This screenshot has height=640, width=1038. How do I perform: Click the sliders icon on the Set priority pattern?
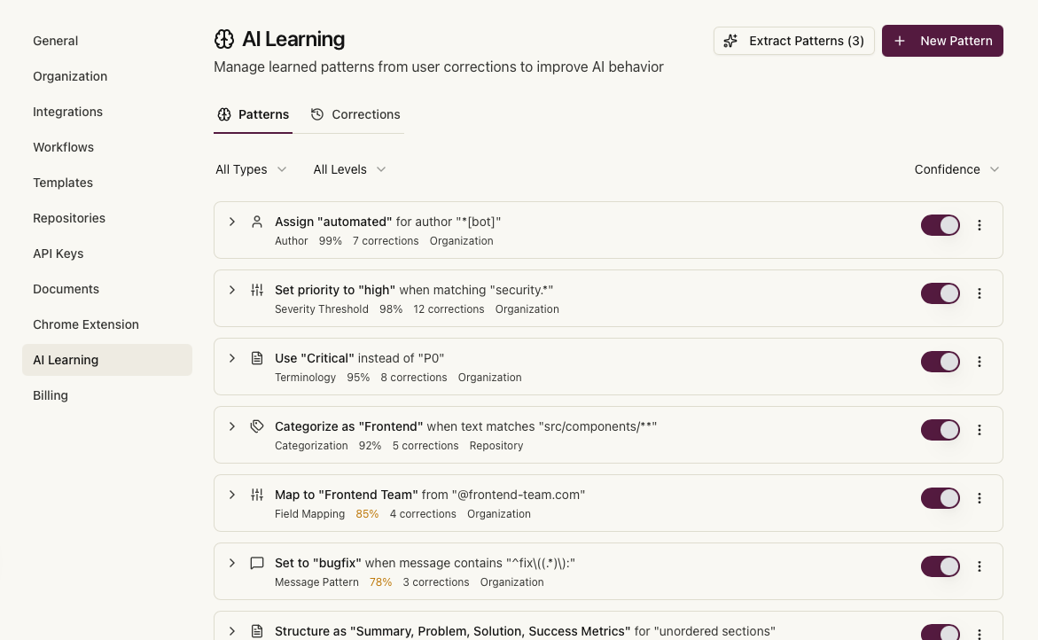(257, 289)
